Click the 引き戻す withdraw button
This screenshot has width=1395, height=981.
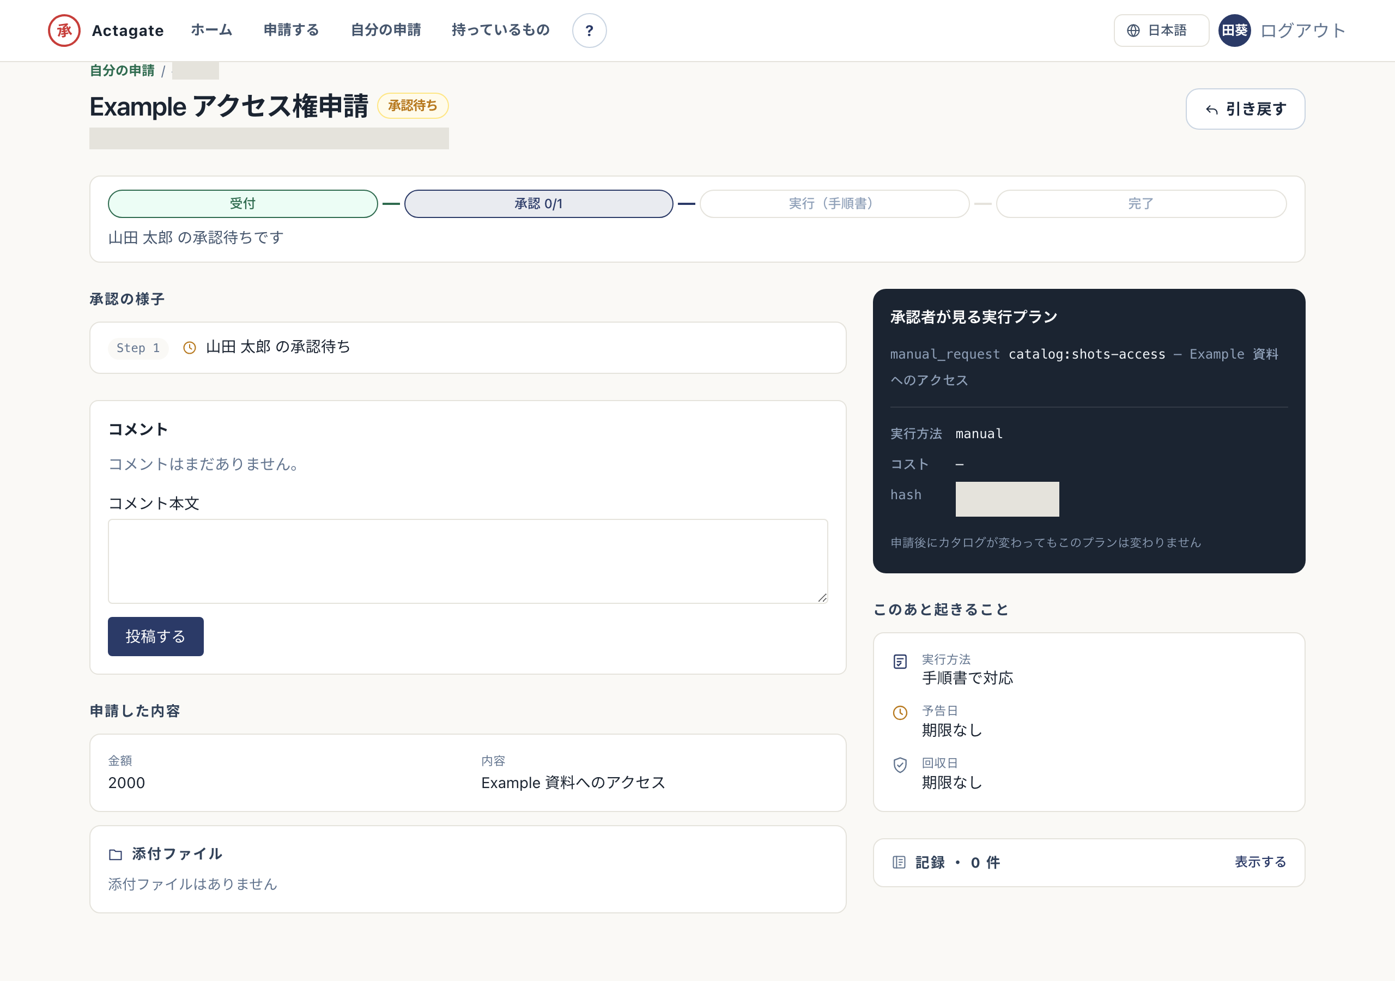1245,109
